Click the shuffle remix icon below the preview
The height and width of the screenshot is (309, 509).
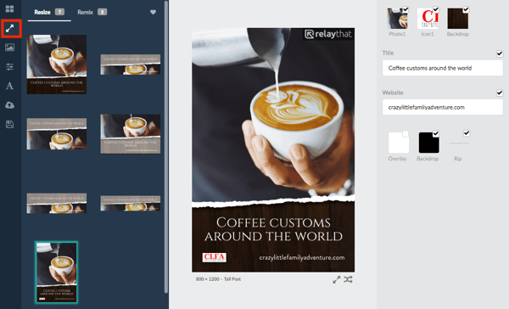coord(349,279)
